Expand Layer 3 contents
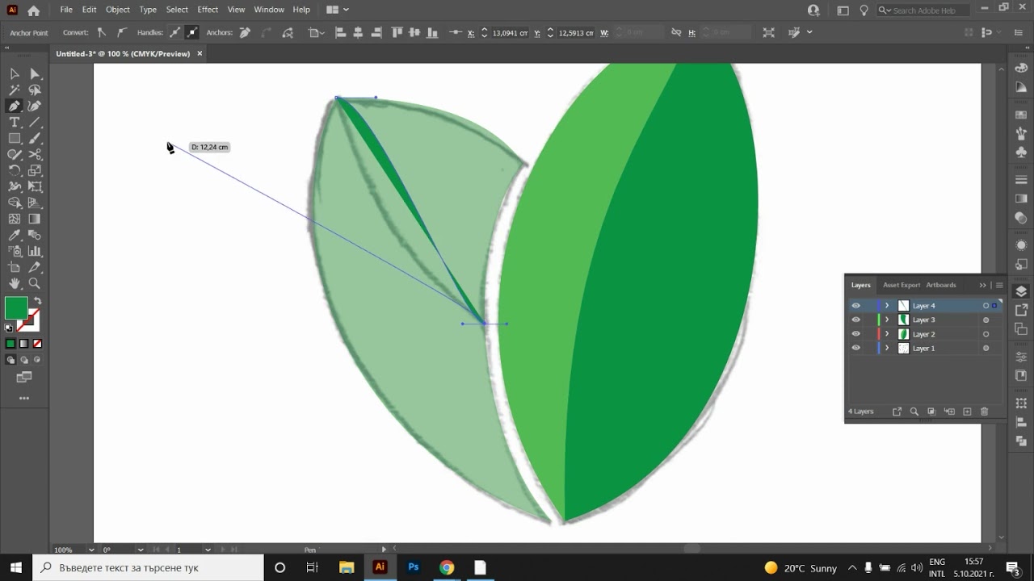The image size is (1034, 581). pyautogui.click(x=887, y=320)
